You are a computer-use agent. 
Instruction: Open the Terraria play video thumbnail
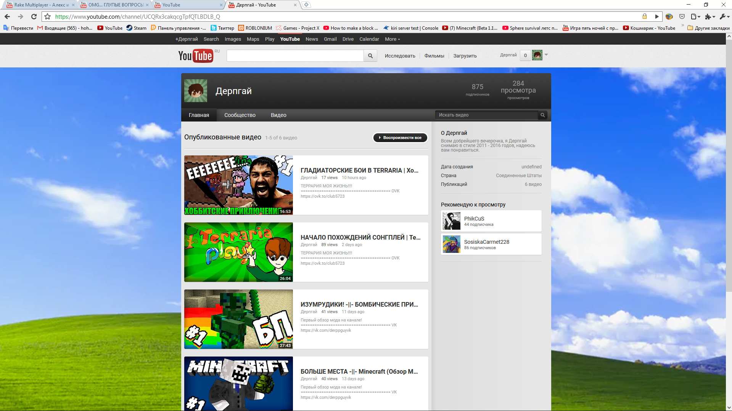click(x=238, y=252)
